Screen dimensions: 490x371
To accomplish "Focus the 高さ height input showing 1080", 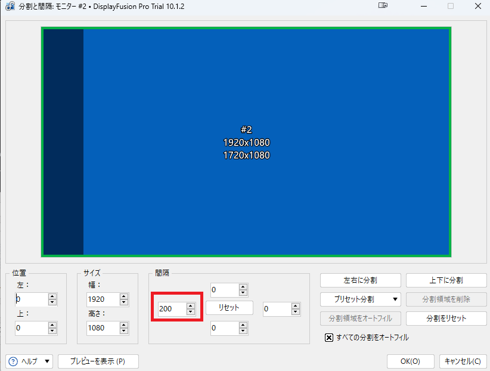I will (103, 328).
